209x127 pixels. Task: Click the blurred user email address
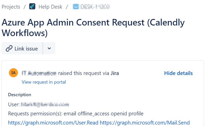pyautogui.click(x=45, y=104)
